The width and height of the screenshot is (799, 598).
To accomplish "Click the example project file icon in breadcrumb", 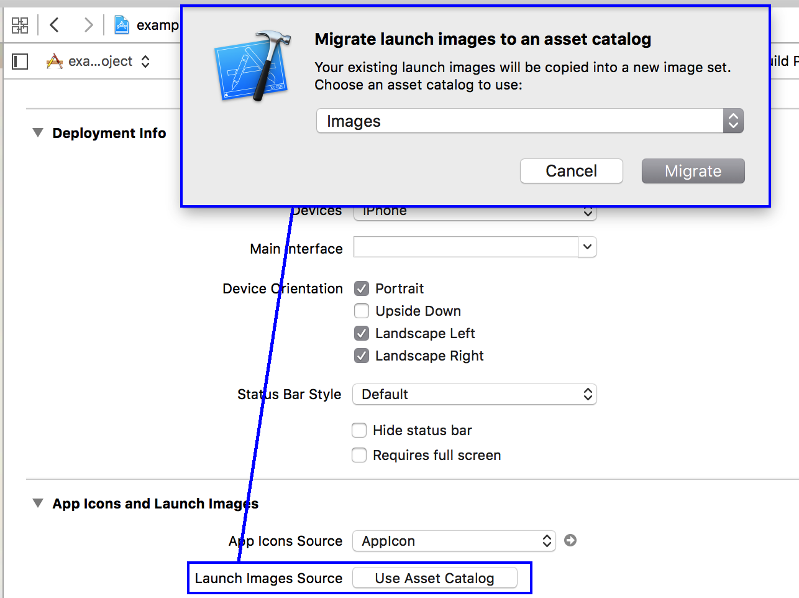I will (122, 25).
